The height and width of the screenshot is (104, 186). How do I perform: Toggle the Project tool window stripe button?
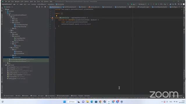coord(2,9)
